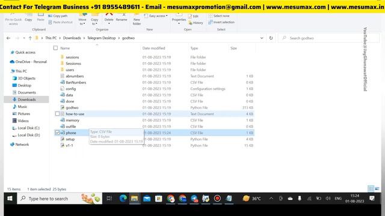Select OneDrive - Personal in sidebar
This screenshot has width=385, height=216.
pyautogui.click(x=28, y=62)
